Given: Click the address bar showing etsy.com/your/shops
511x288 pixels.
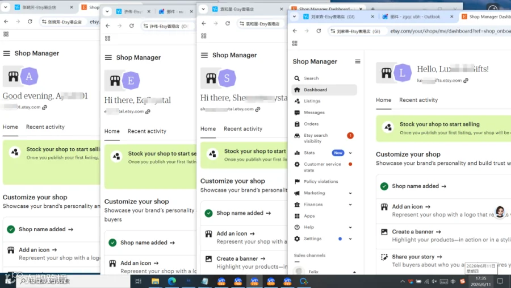Looking at the screenshot, I should click(450, 31).
